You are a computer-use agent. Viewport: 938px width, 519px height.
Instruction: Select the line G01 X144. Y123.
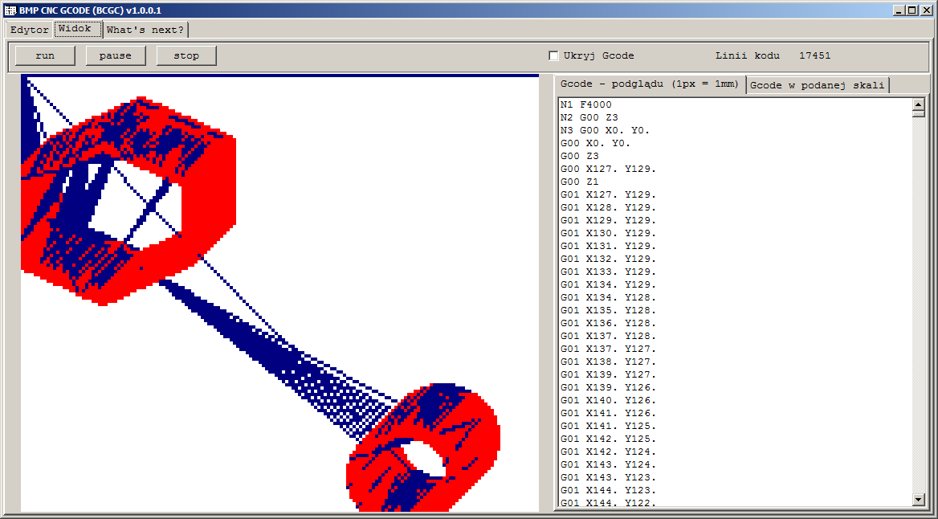609,490
